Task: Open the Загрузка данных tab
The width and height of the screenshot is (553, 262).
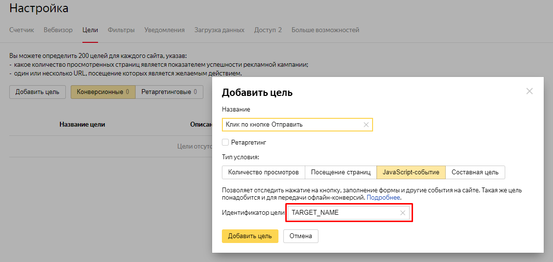Action: [x=219, y=30]
